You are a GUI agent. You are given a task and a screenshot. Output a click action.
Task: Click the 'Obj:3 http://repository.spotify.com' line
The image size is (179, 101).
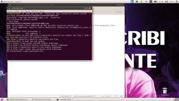(34, 47)
